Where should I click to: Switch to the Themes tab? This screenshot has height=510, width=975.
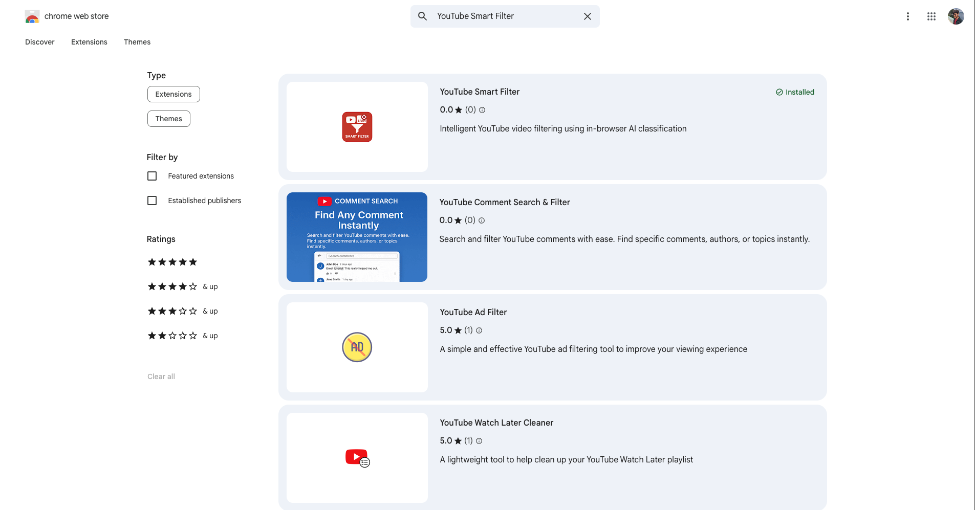[137, 42]
